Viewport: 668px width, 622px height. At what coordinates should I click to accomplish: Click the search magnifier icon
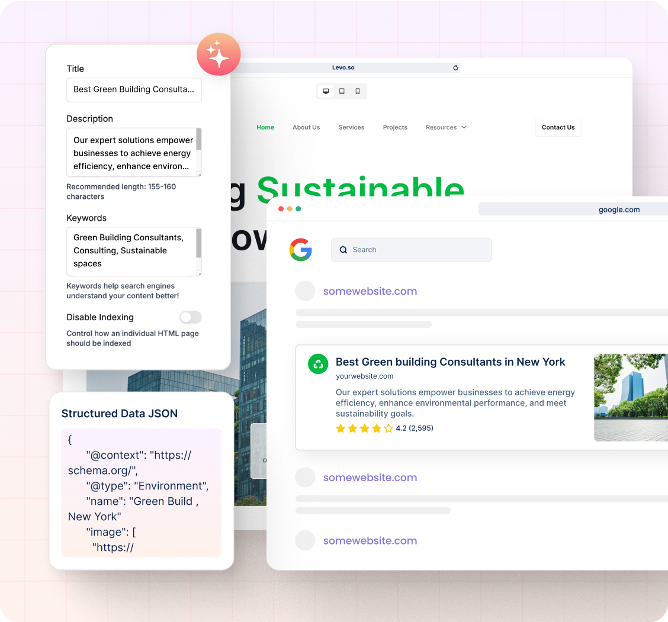pos(343,250)
